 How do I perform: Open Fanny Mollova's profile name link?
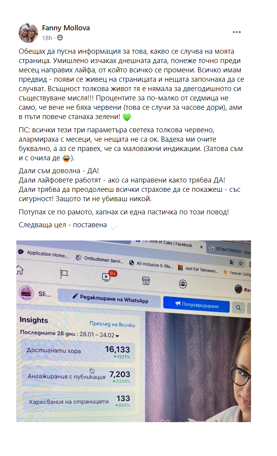pos(66,28)
